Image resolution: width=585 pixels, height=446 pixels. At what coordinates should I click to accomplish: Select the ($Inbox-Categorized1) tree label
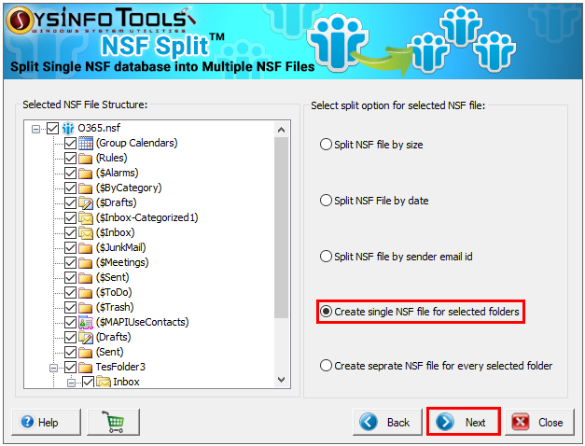click(147, 217)
